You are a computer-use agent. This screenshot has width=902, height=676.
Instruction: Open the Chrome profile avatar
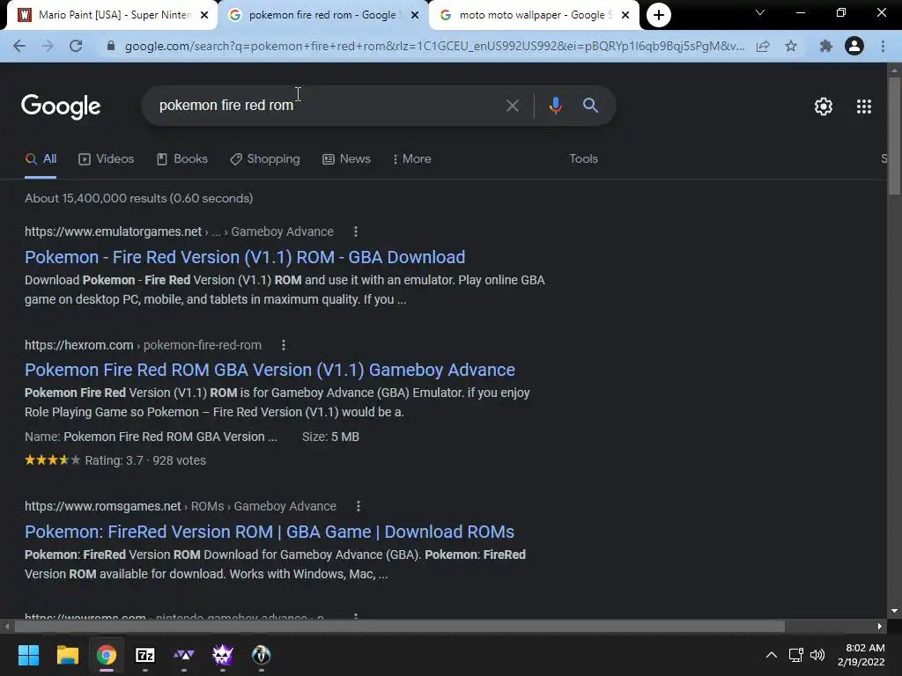[x=854, y=46]
